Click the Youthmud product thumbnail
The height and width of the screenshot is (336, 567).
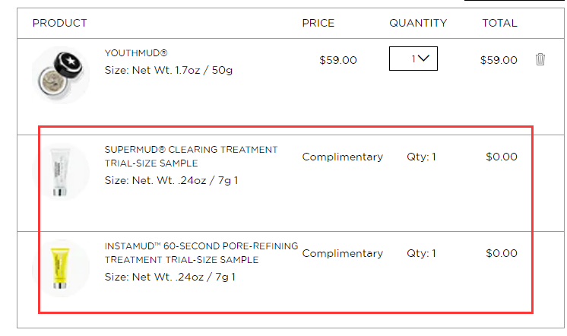tap(61, 75)
